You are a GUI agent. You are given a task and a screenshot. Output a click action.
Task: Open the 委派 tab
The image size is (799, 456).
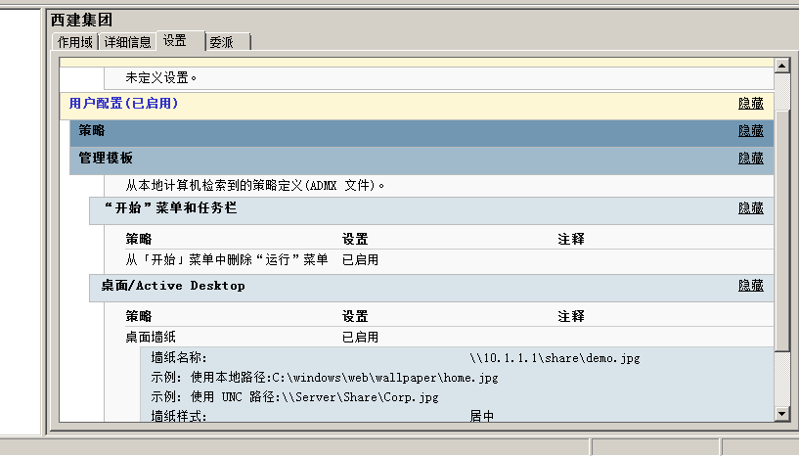[228, 42]
